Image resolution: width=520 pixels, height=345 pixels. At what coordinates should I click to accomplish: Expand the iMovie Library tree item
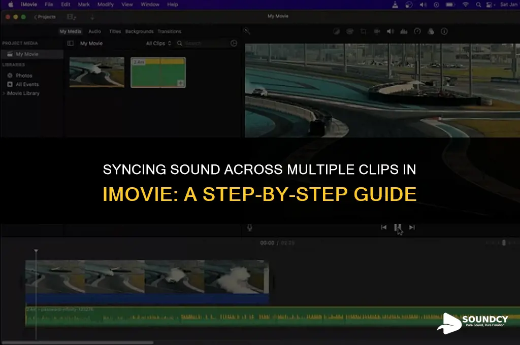point(4,93)
